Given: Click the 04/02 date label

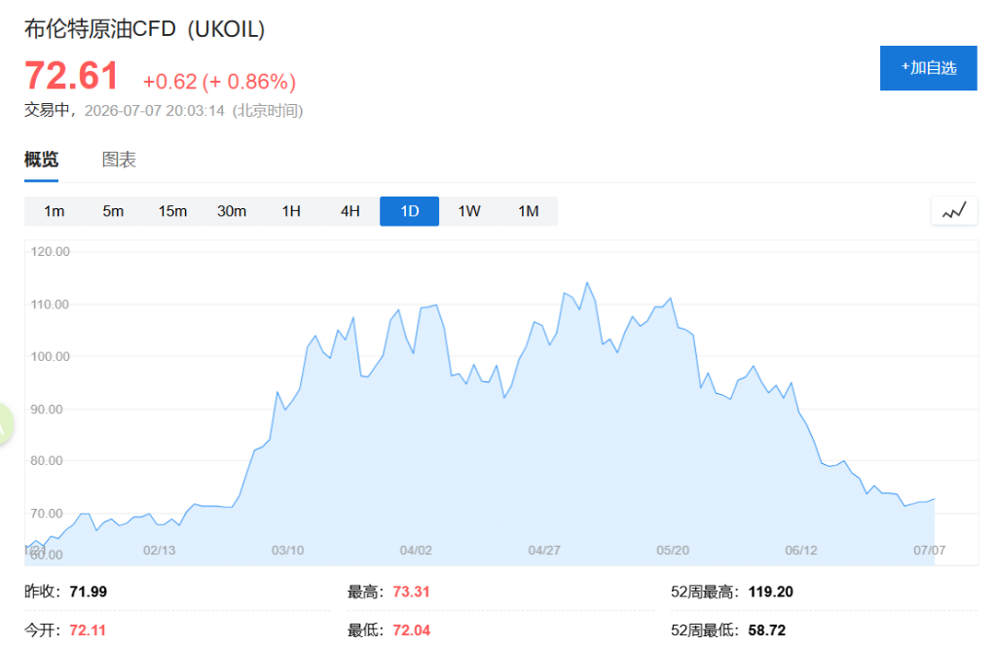Looking at the screenshot, I should [416, 550].
